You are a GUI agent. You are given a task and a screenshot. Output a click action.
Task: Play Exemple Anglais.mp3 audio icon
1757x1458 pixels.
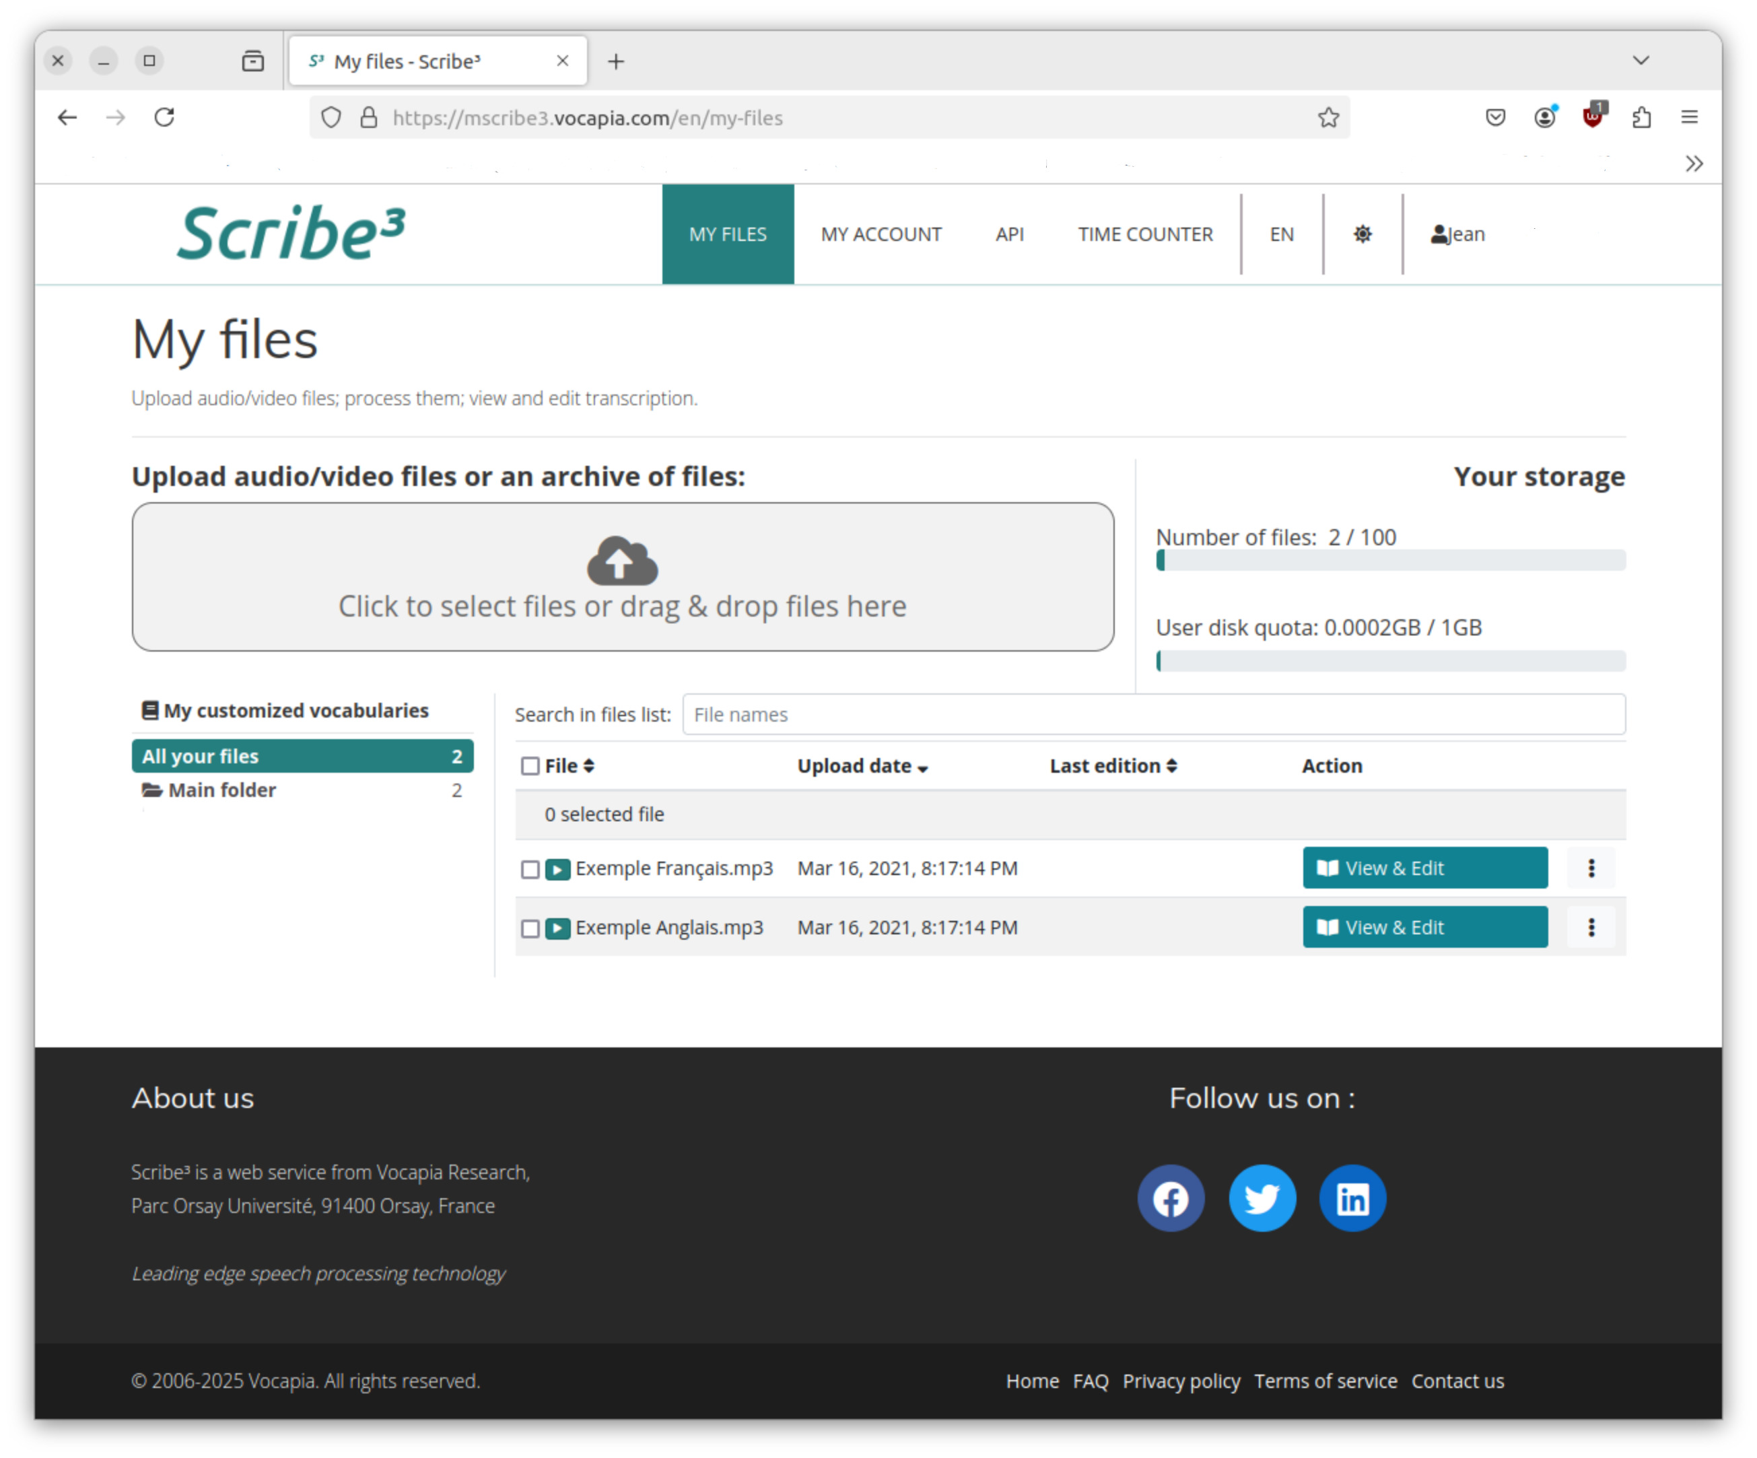[558, 928]
